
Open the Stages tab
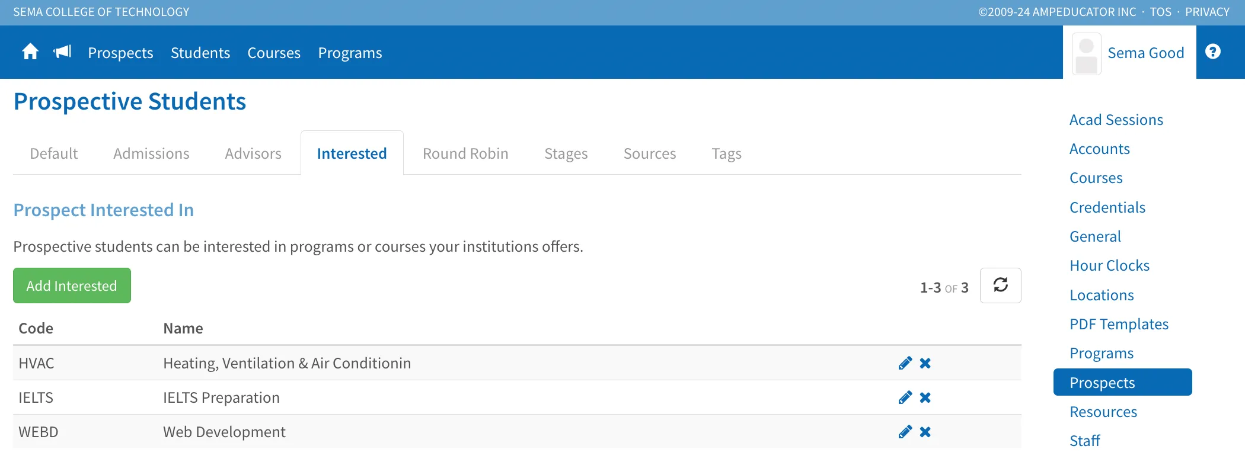[566, 153]
